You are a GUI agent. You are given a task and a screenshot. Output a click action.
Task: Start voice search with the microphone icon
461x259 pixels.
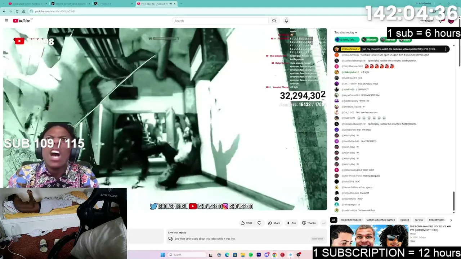click(x=286, y=21)
